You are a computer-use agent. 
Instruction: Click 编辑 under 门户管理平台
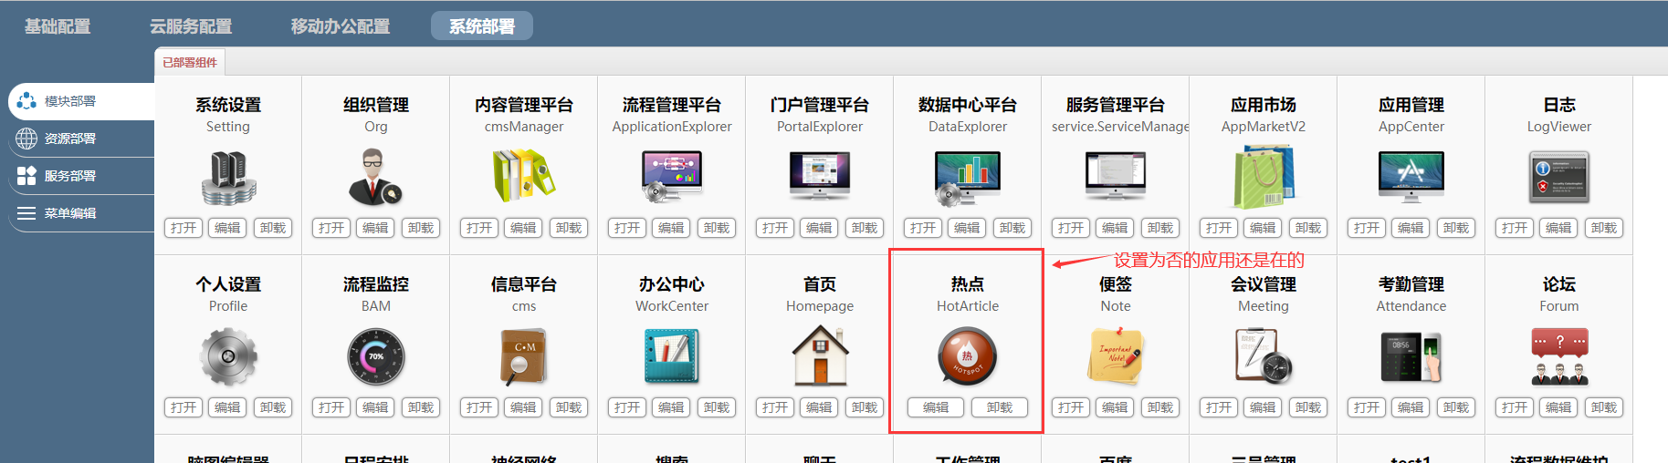point(819,228)
